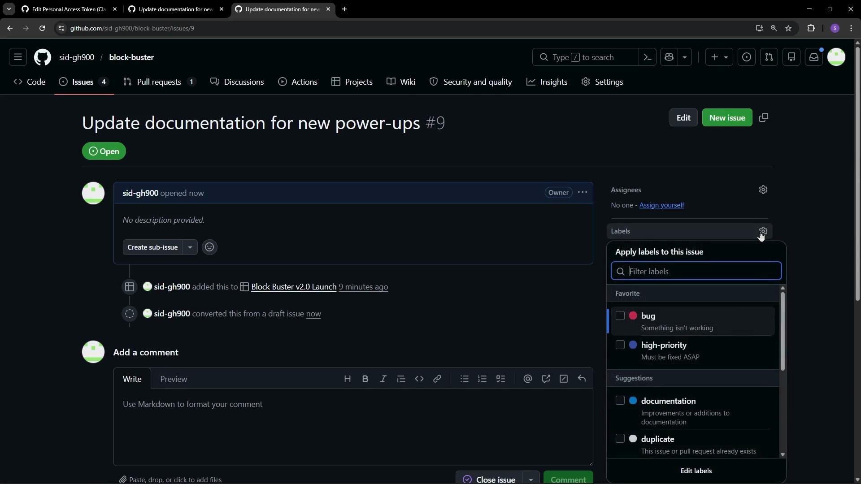
Task: Insert a cross-reference to an issue
Action: 546,379
